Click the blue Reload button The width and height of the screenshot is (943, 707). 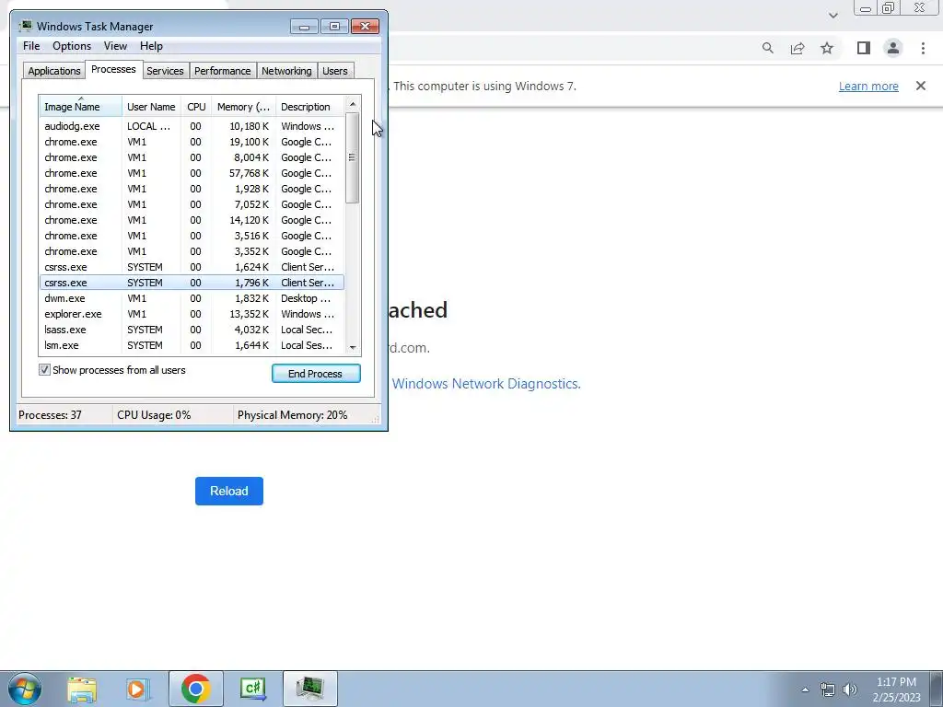(229, 492)
